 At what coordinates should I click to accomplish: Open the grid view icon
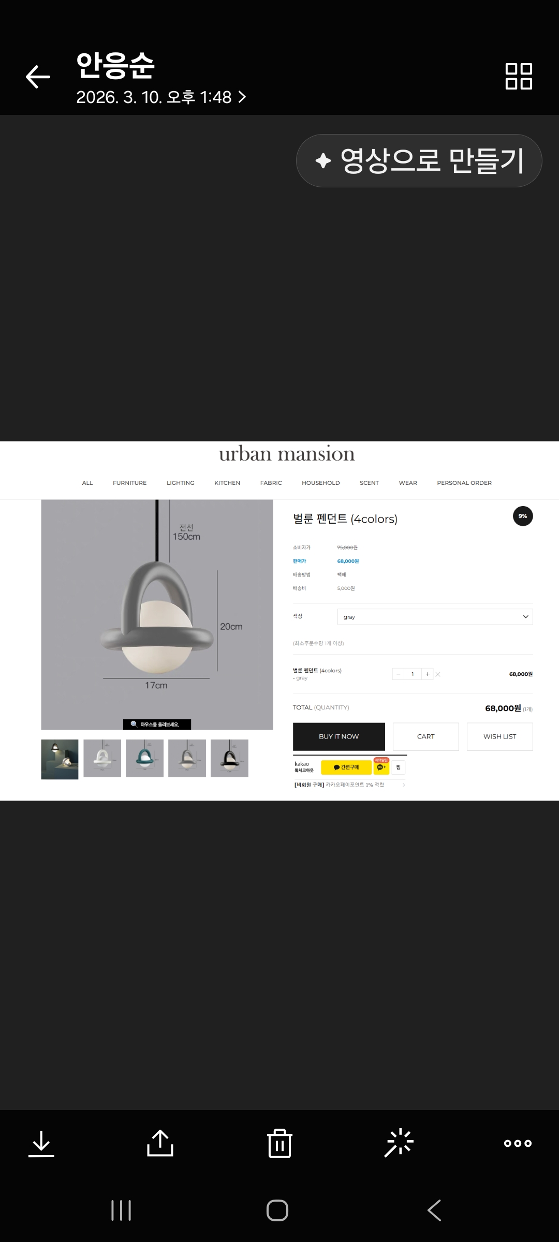click(x=519, y=77)
